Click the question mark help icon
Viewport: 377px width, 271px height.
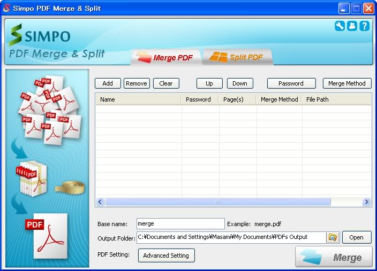pos(364,26)
